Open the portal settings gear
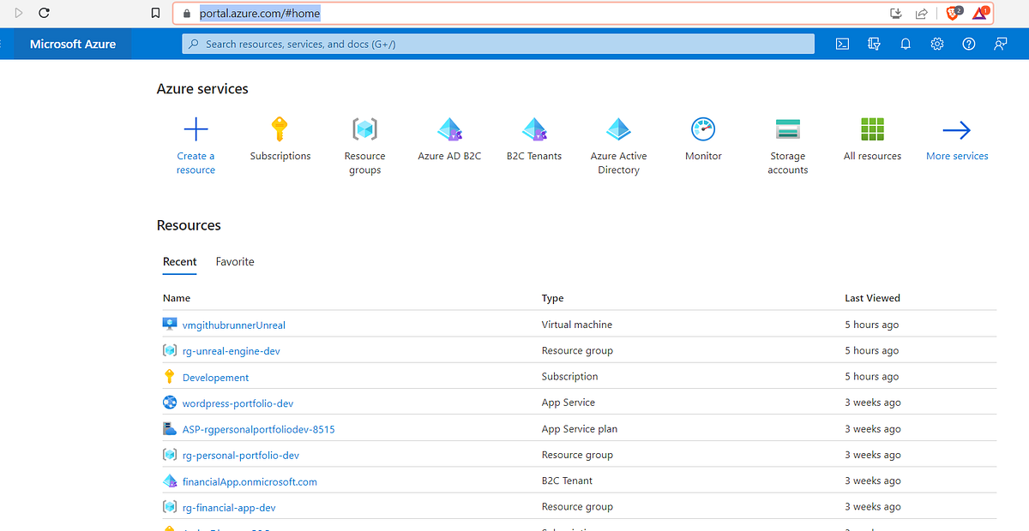This screenshot has width=1029, height=531. coord(936,44)
